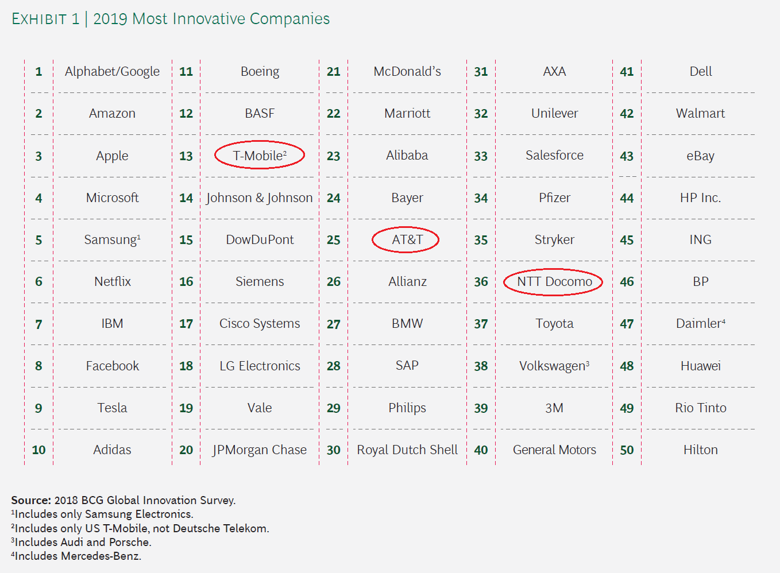Select the Hilton entry at rank 50
Screen dimensions: 780x573
pos(700,450)
